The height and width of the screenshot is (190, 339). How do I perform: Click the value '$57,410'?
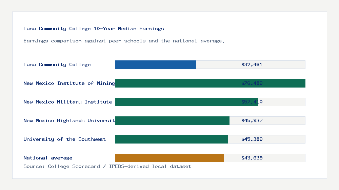tap(252, 102)
